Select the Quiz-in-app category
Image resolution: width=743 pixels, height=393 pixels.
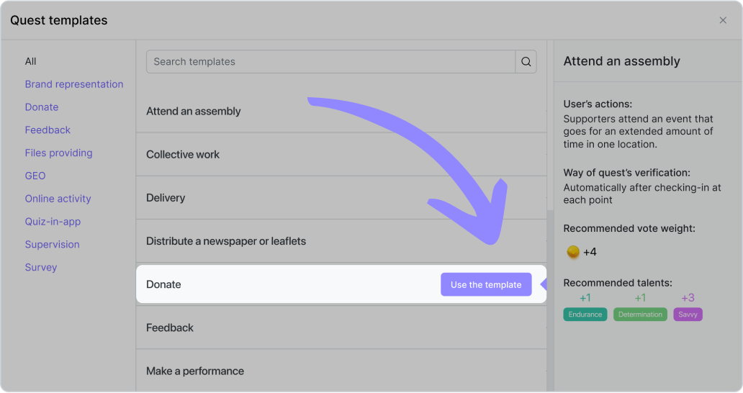53,222
